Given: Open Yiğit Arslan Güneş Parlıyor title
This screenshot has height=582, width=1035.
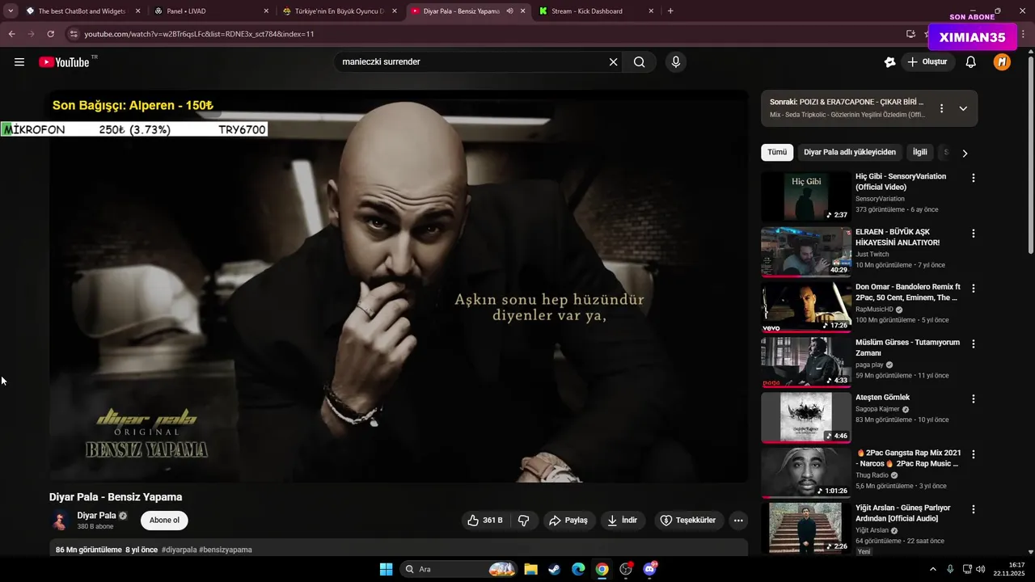Looking at the screenshot, I should point(902,513).
